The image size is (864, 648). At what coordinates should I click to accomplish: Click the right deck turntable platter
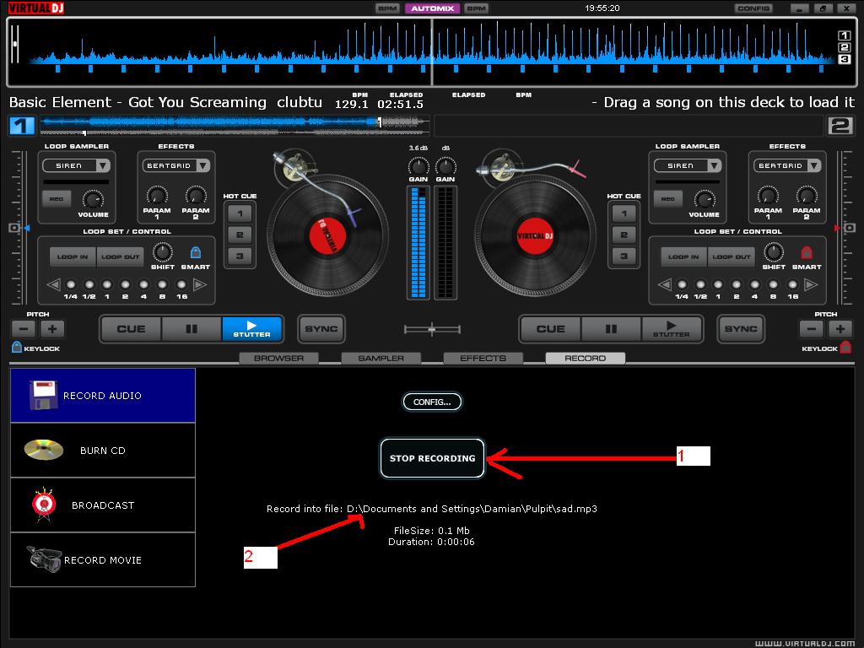click(535, 236)
